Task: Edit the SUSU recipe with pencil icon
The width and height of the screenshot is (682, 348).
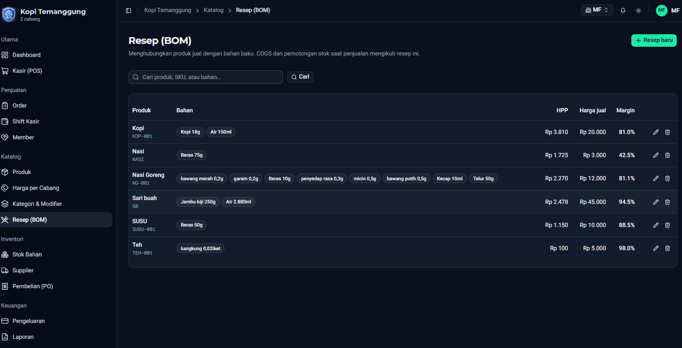Action: pos(656,225)
